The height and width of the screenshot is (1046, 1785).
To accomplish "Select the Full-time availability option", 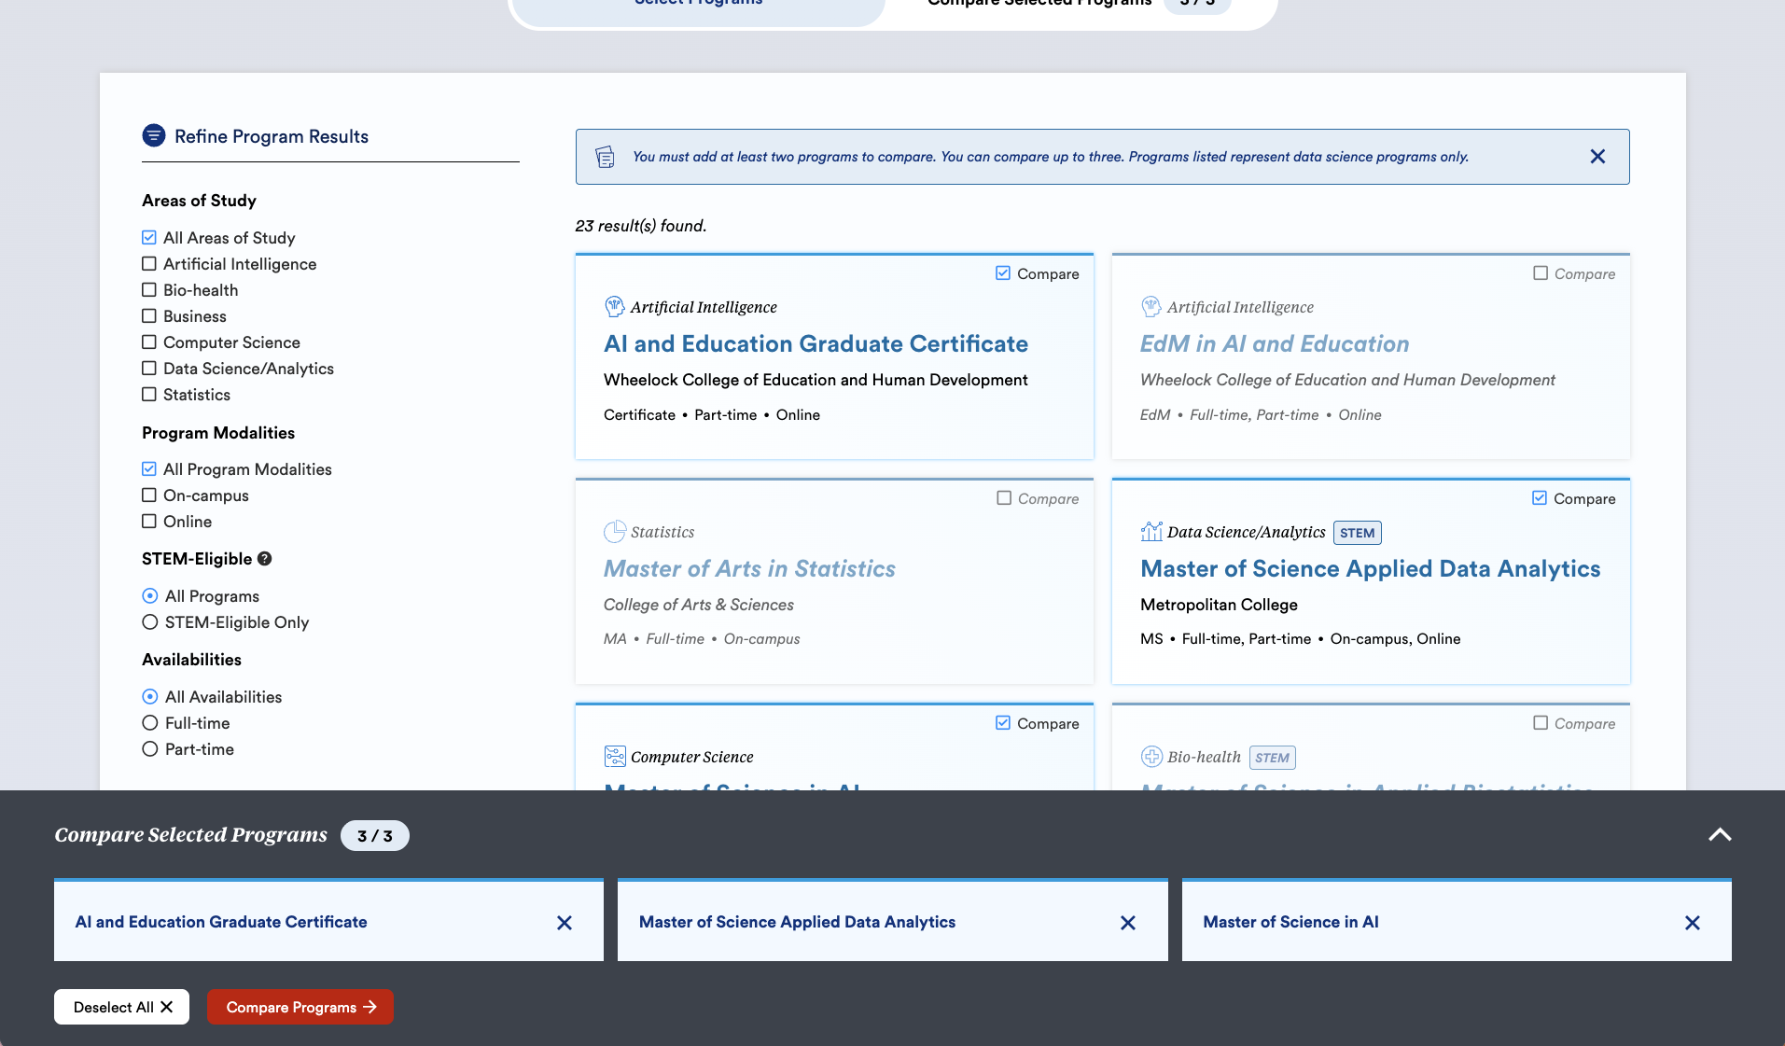I will click(x=150, y=722).
